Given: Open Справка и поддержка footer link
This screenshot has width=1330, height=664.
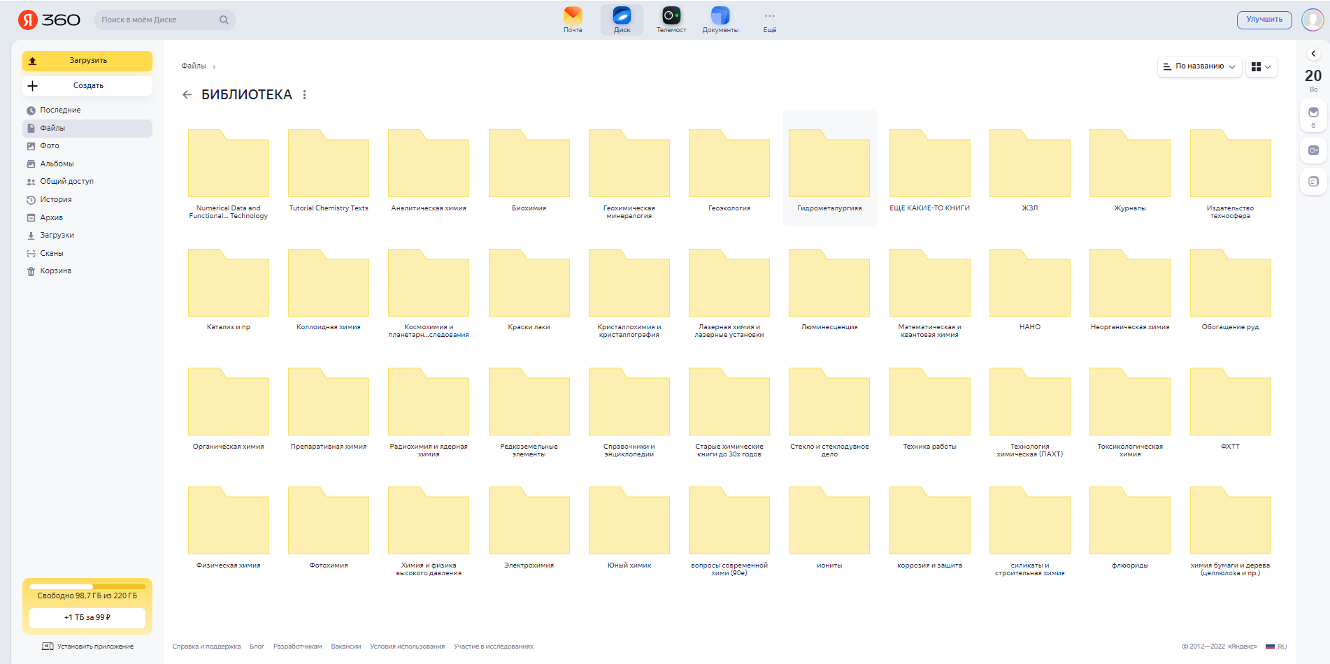Looking at the screenshot, I should 206,647.
